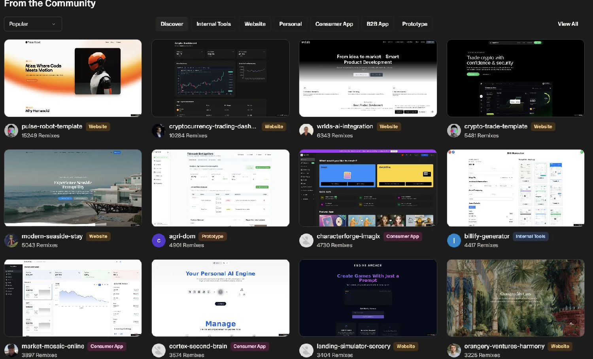Click the billify-generator title
593x359 pixels.
pos(487,236)
